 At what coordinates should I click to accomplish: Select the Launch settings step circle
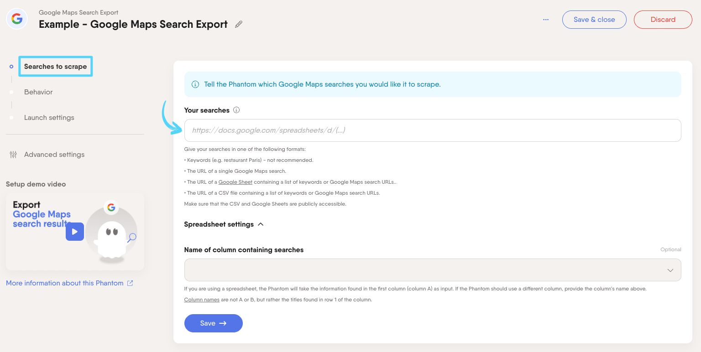pyautogui.click(x=11, y=118)
